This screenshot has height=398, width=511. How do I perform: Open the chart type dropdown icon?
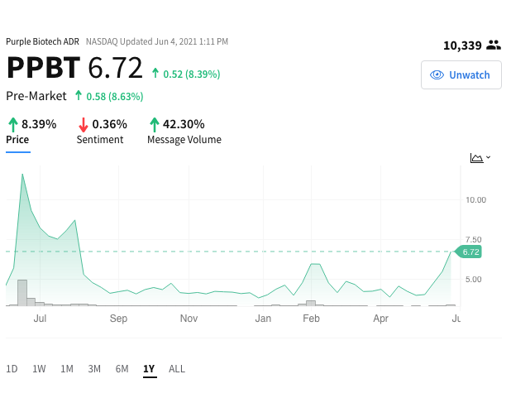point(480,158)
